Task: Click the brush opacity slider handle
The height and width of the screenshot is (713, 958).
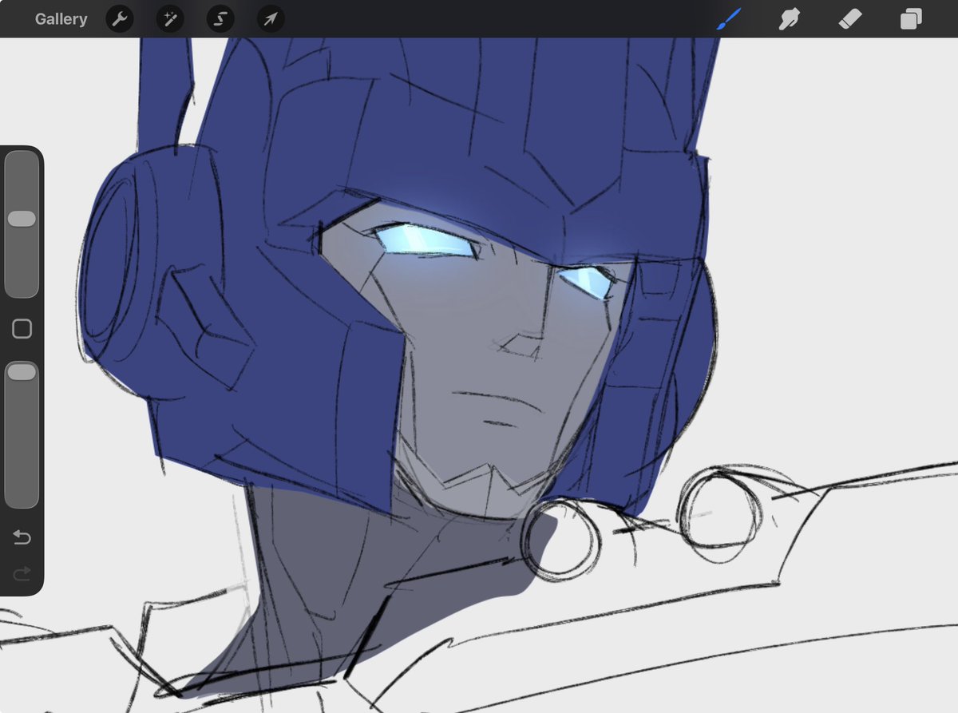Action: 22,371
